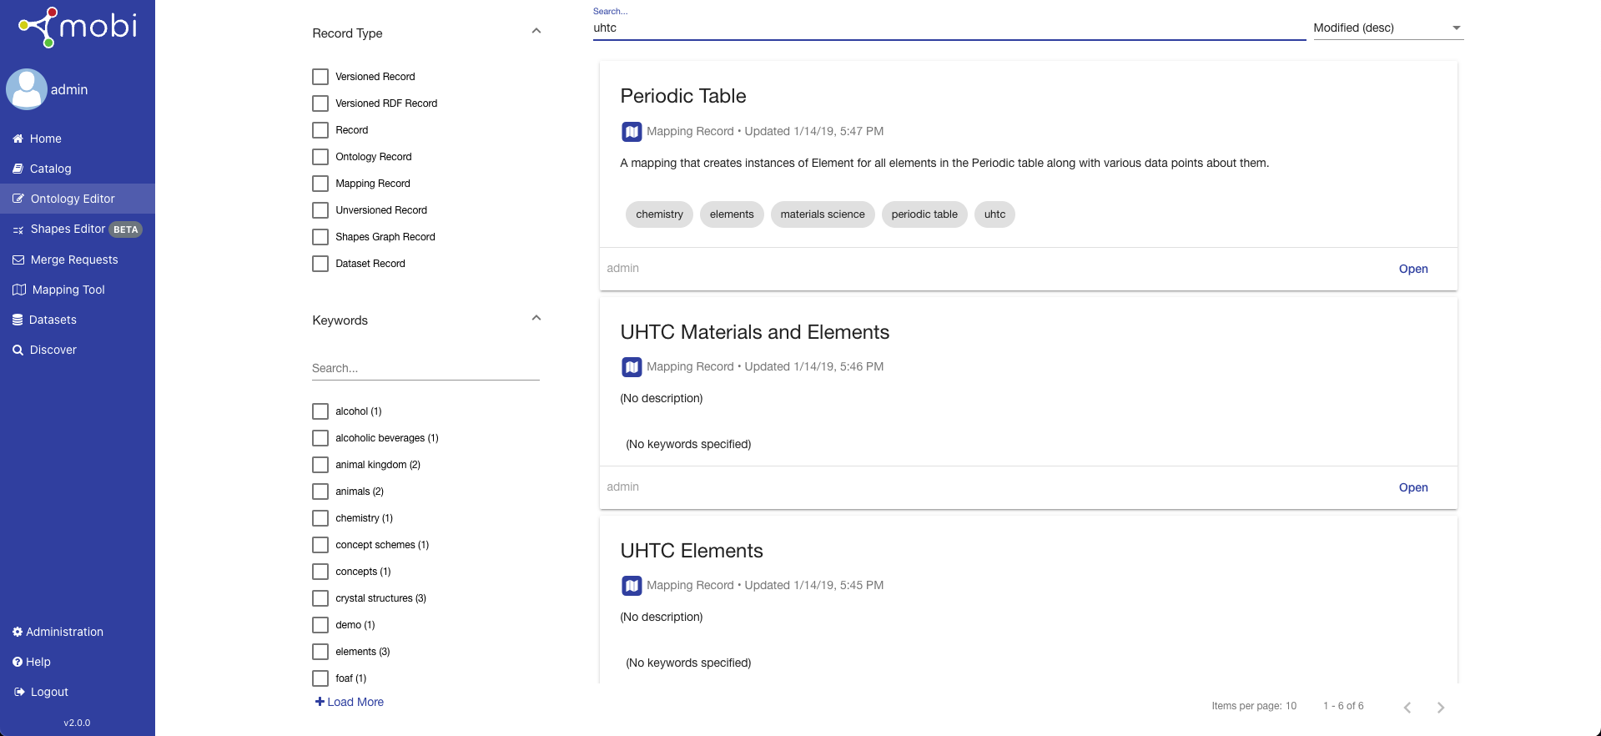The height and width of the screenshot is (736, 1601).
Task: Click the Discover magnifier icon
Action: [18, 350]
